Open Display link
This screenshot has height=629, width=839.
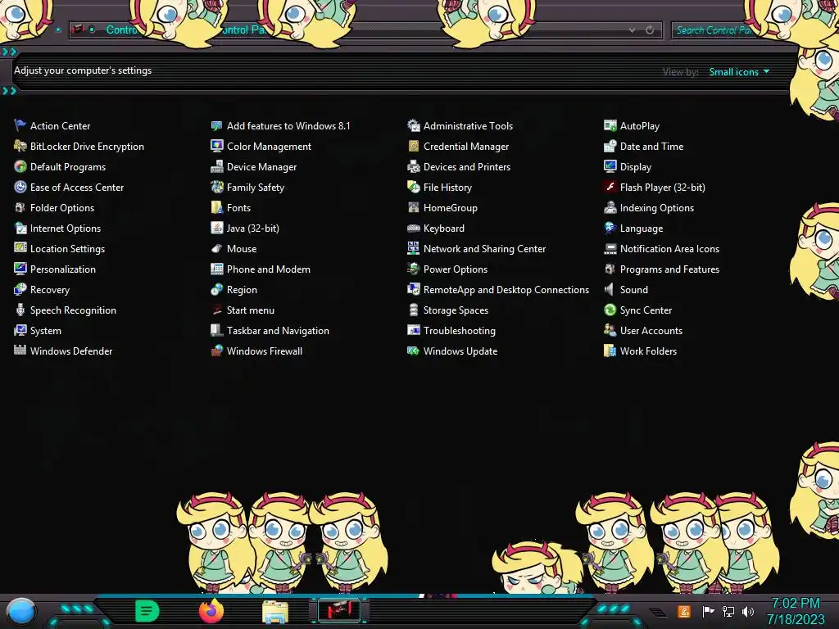point(636,167)
